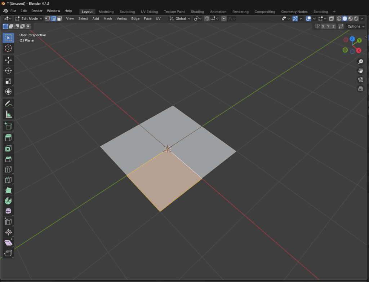Image resolution: width=369 pixels, height=282 pixels.
Task: Open the Mesh menu
Action: pos(108,19)
